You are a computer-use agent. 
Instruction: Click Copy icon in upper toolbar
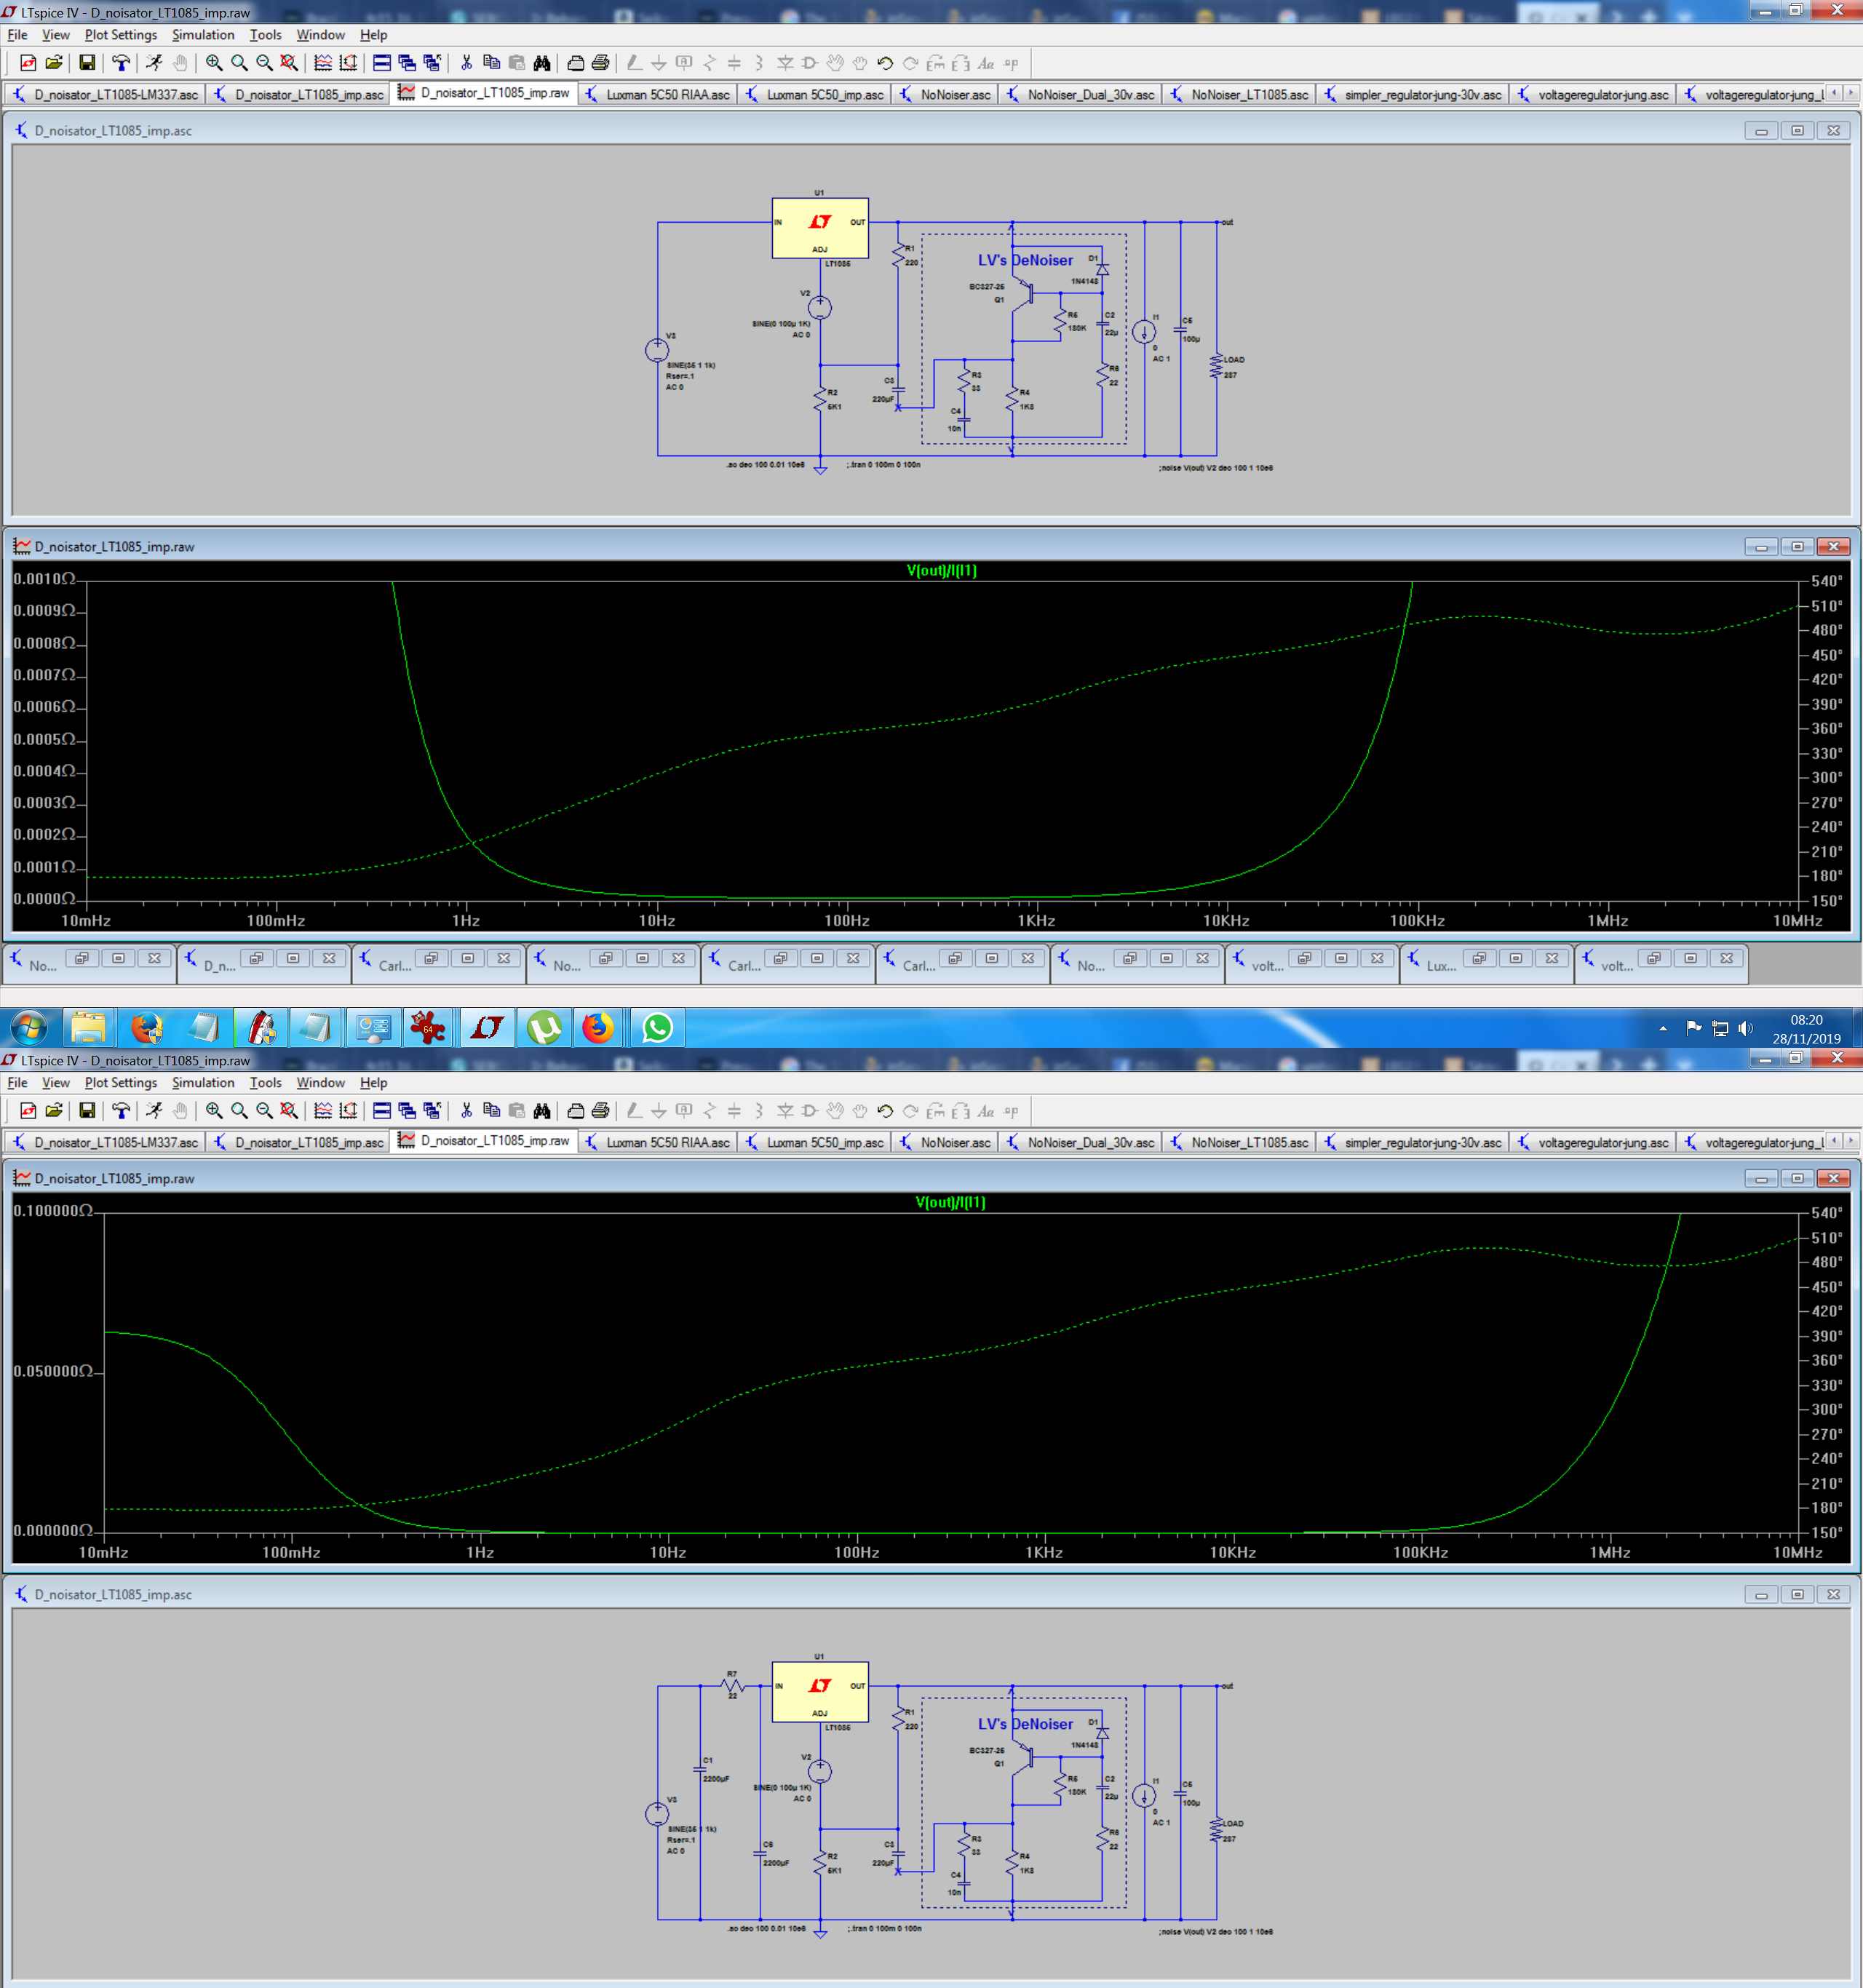[x=491, y=63]
